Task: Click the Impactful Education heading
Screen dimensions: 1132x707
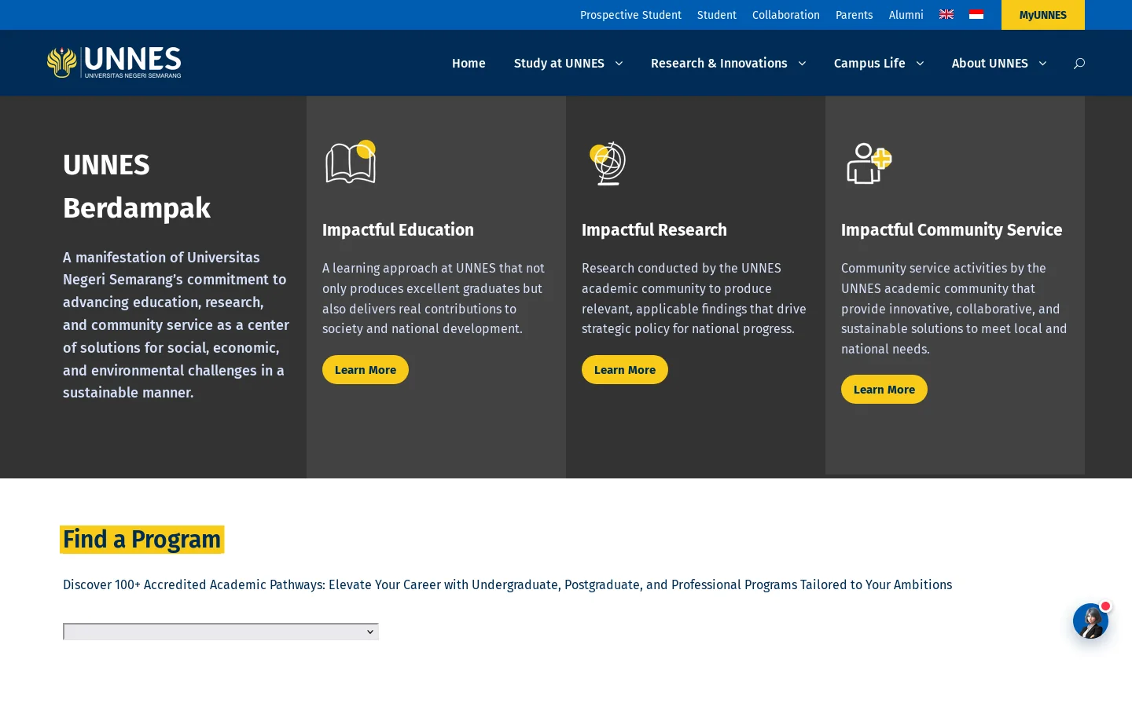Action: click(398, 230)
